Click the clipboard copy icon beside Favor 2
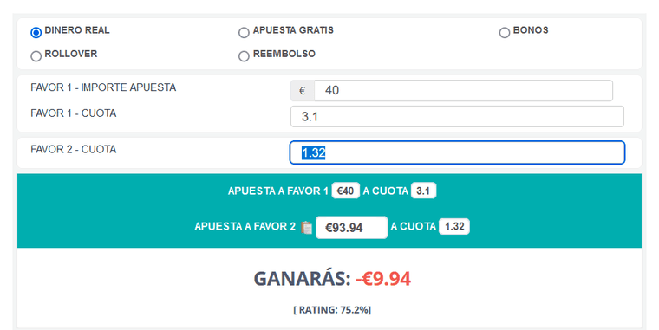The height and width of the screenshot is (330, 659). pos(306,227)
